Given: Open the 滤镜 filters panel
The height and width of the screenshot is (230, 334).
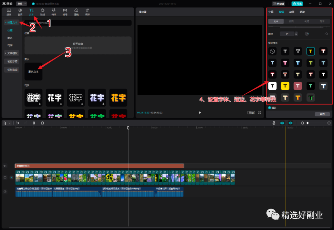Looking at the screenshot, I should point(76,12).
